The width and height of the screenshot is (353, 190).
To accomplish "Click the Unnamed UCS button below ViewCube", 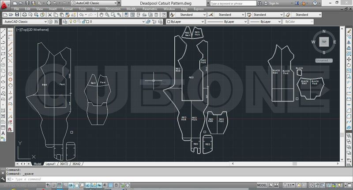I will click(x=324, y=60).
